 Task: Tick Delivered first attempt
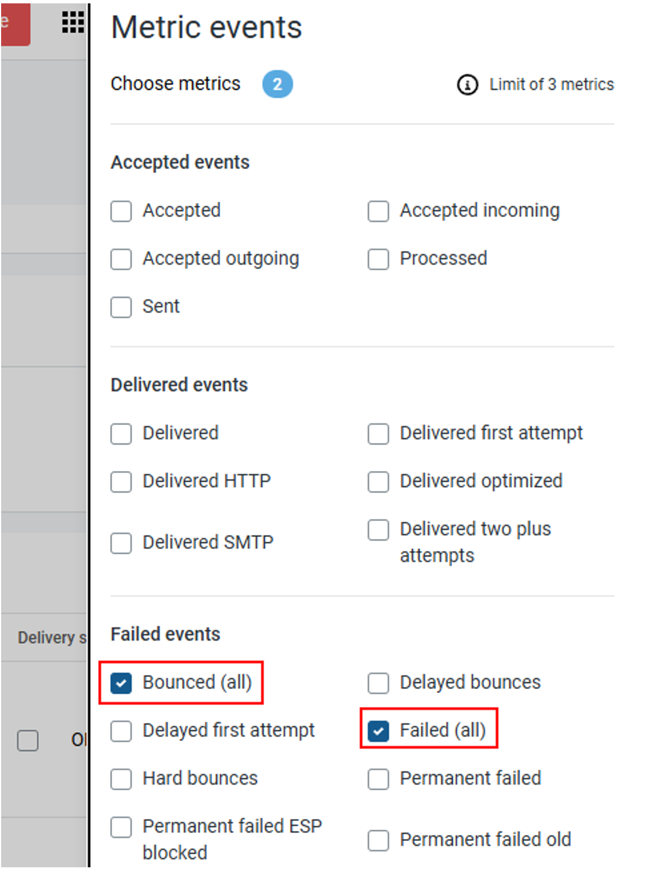pos(378,434)
